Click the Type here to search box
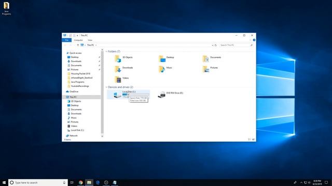Viewport: 332px width, 186px height. tap(38, 182)
